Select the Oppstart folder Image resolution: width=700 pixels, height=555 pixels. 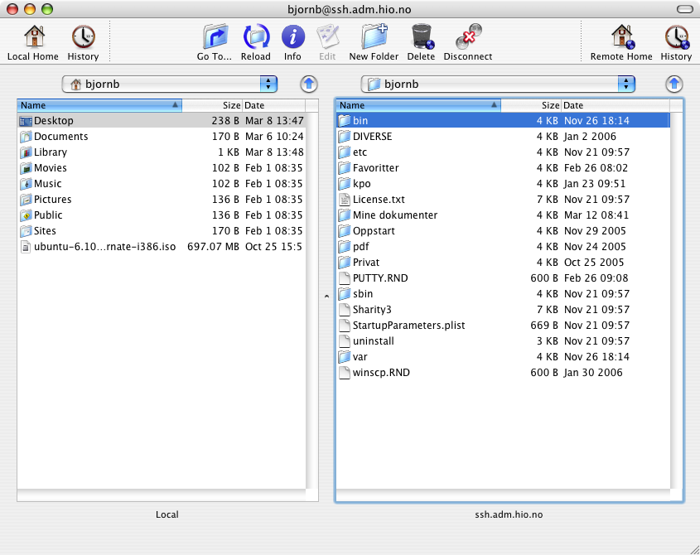coord(503,231)
